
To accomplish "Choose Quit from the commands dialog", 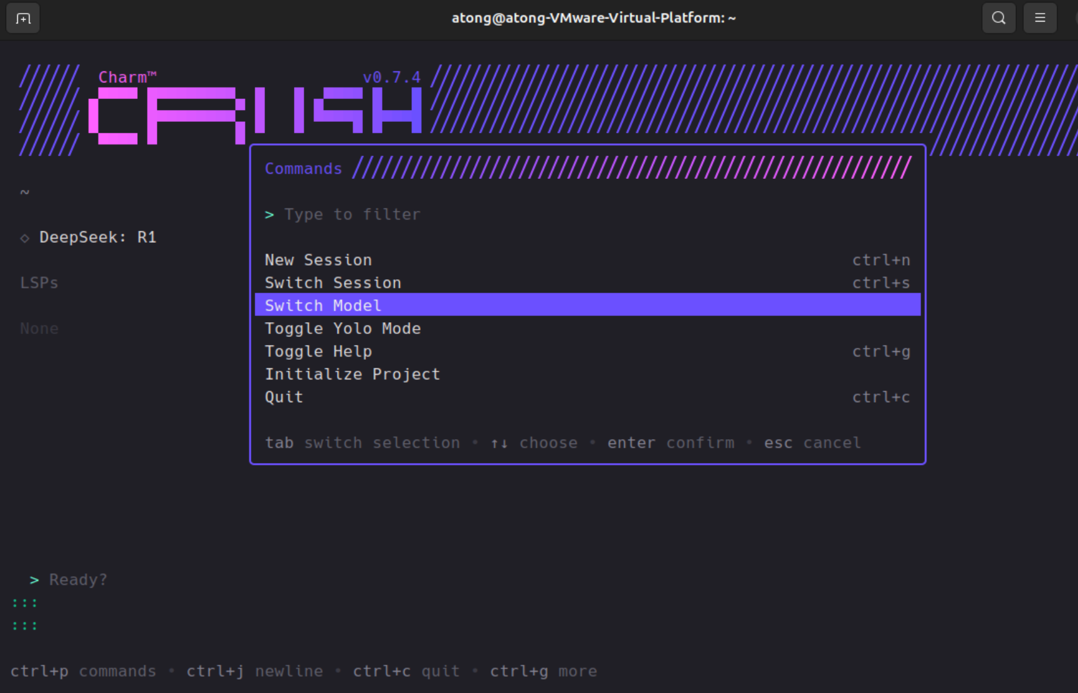I will pyautogui.click(x=587, y=397).
